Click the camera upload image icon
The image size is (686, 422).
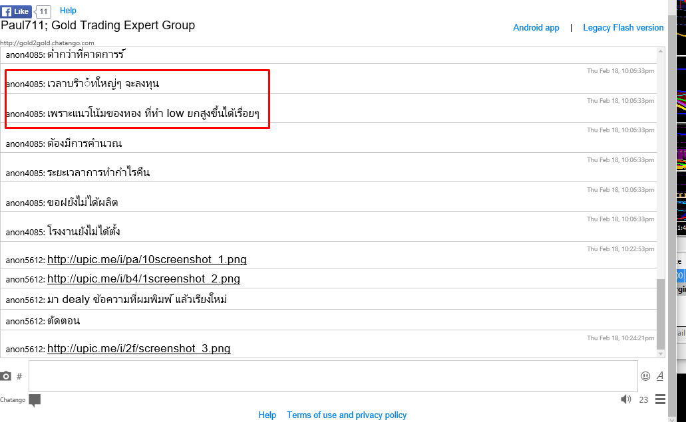coord(6,376)
